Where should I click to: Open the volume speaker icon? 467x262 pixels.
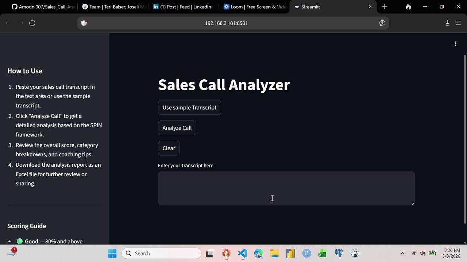tap(422, 253)
